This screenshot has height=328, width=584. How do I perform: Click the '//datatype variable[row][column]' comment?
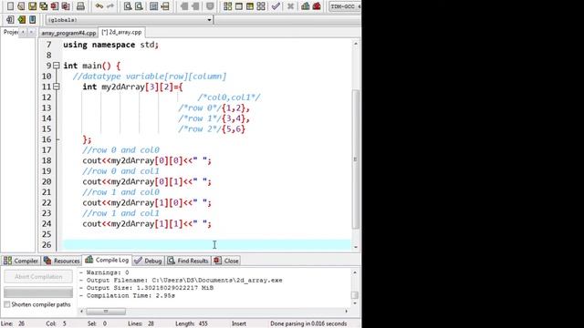(150, 77)
